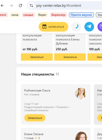The width and height of the screenshot is (102, 140).
Task: Open Бланк Оксана's profile name
Action: (x=34, y=134)
